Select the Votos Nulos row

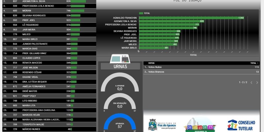click(x=202, y=67)
